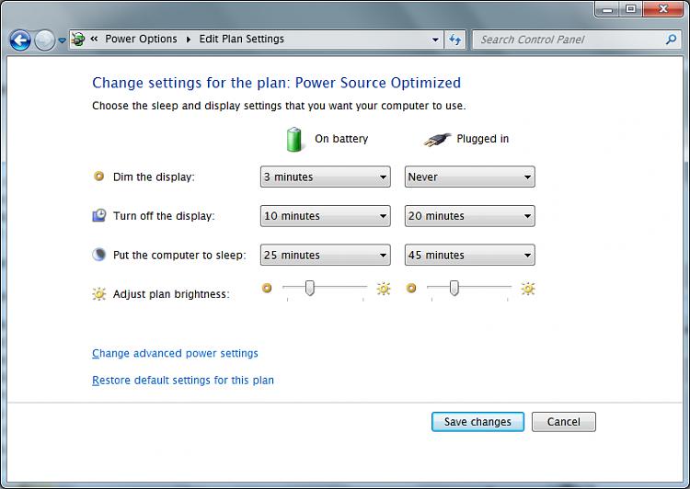Click Restore default settings for this plan
Image resolution: width=690 pixels, height=489 pixels.
click(183, 381)
